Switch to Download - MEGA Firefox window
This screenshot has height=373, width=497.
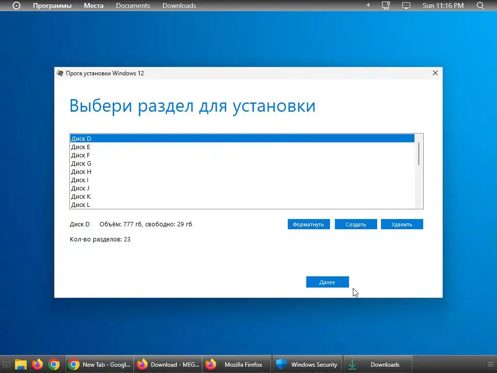point(168,364)
